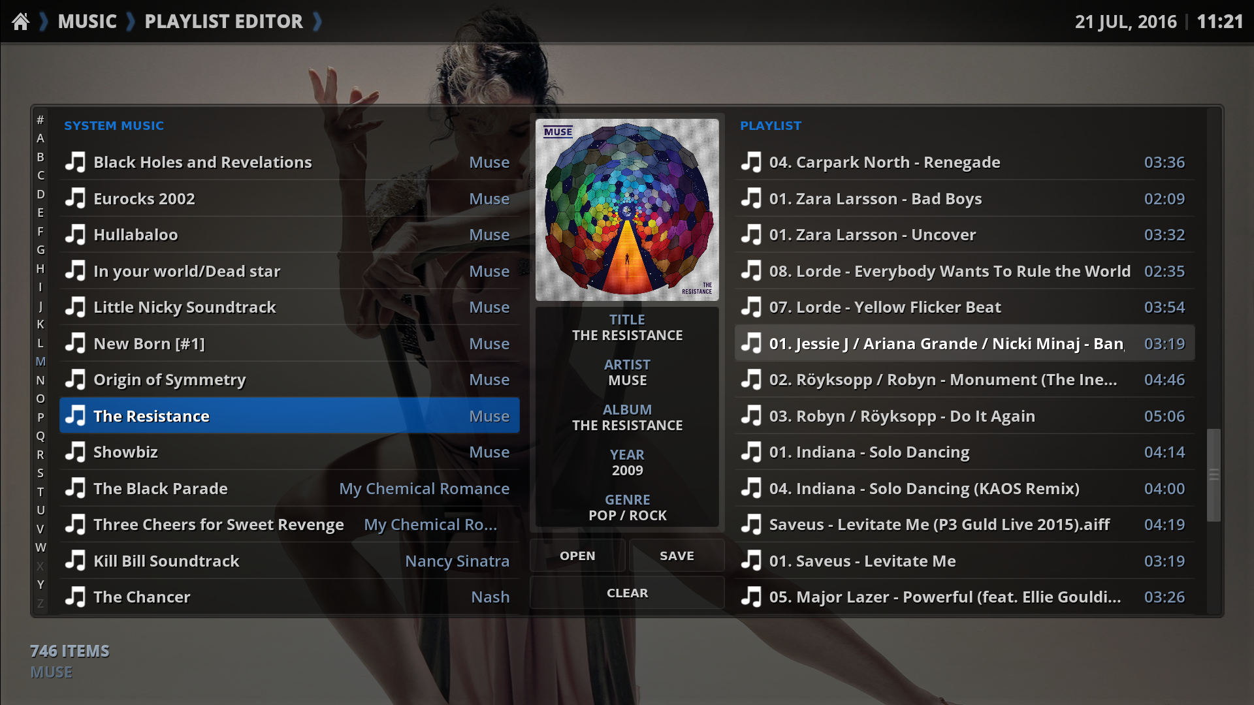Click the SYSTEM MUSIC panel heading

(114, 125)
